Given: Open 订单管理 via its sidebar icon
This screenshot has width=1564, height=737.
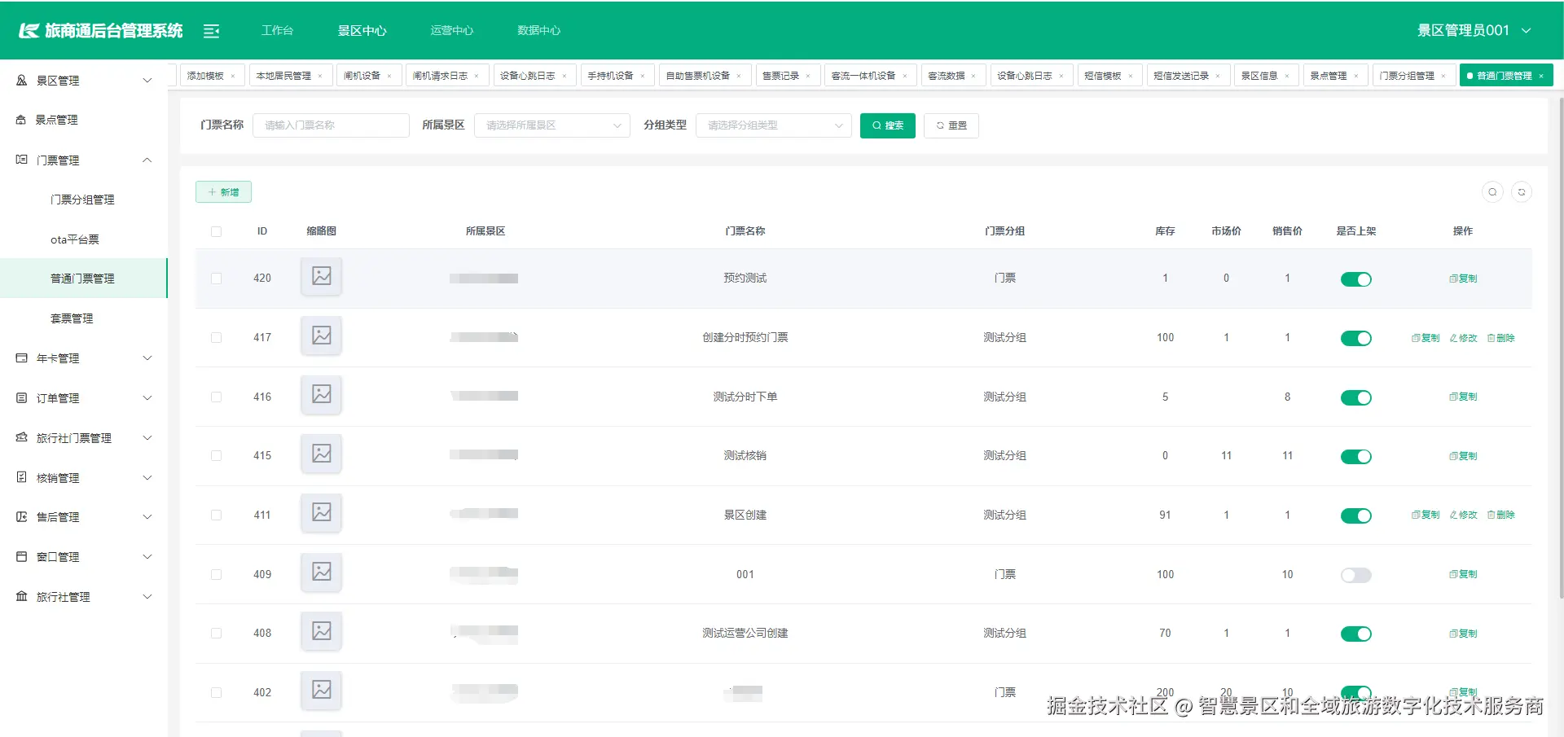Looking at the screenshot, I should pos(20,397).
